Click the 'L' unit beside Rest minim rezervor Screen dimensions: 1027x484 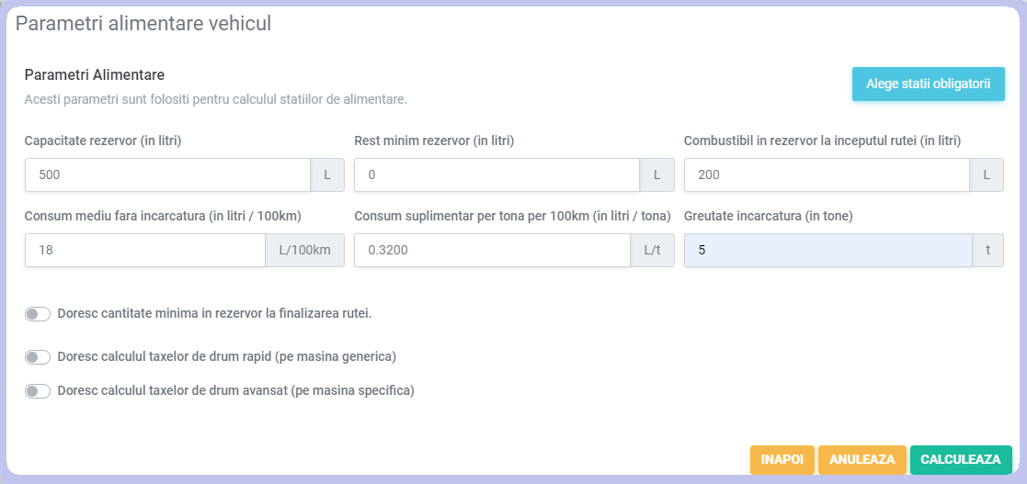[x=656, y=174]
